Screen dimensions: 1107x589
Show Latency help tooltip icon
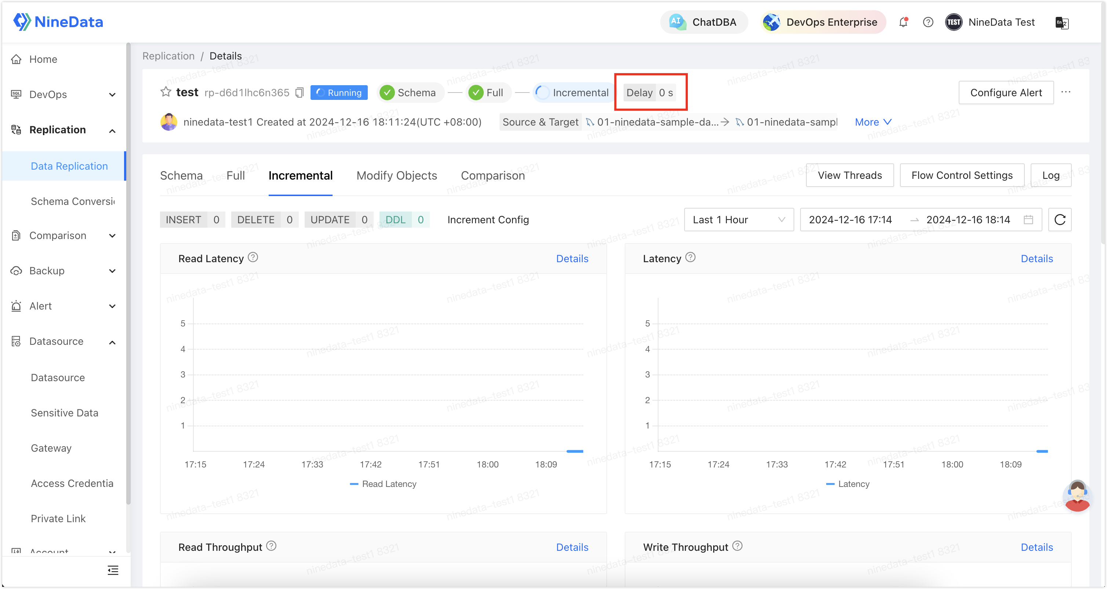[690, 257]
